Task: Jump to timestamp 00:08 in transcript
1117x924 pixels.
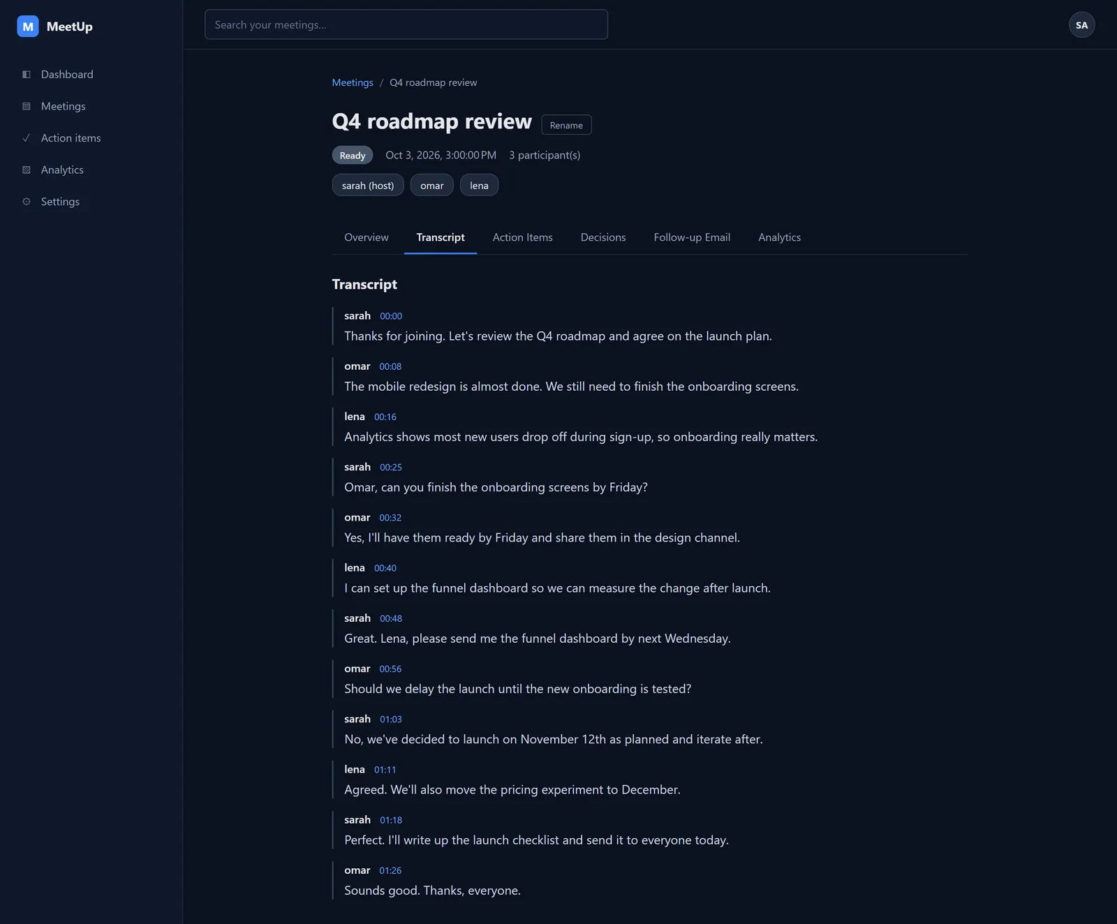Action: (390, 366)
